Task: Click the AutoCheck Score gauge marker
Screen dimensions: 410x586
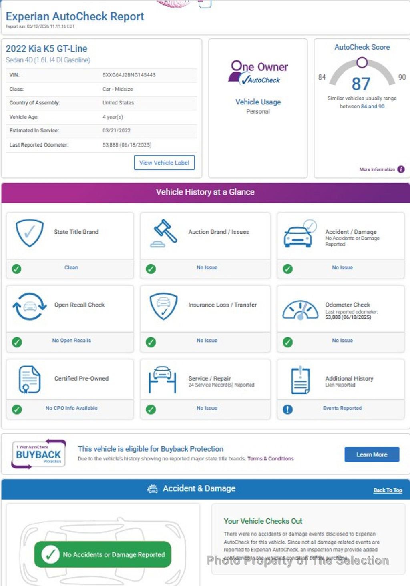Action: [x=362, y=62]
